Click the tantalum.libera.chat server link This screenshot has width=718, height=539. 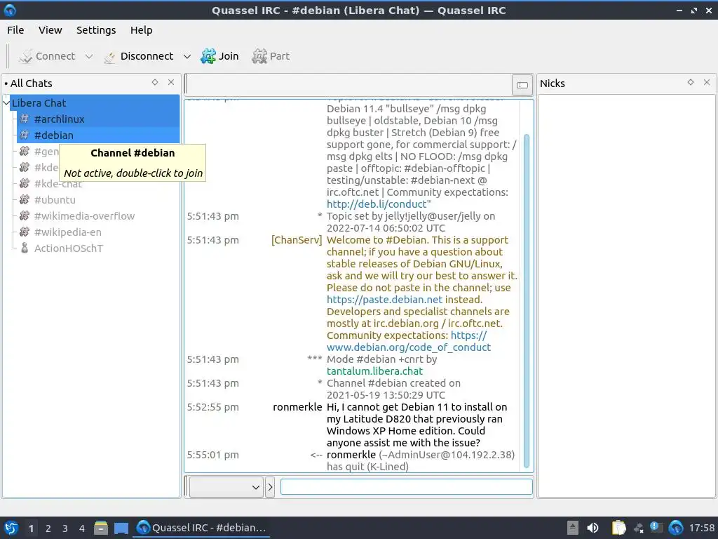[x=374, y=371]
